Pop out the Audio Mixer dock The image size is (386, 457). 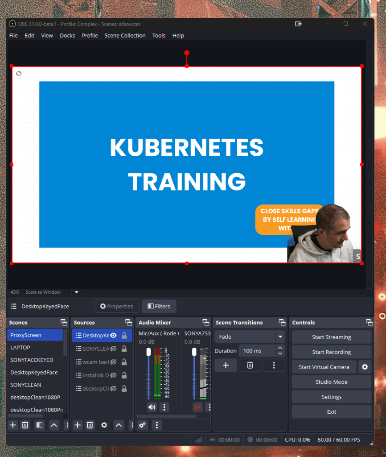pos(206,322)
